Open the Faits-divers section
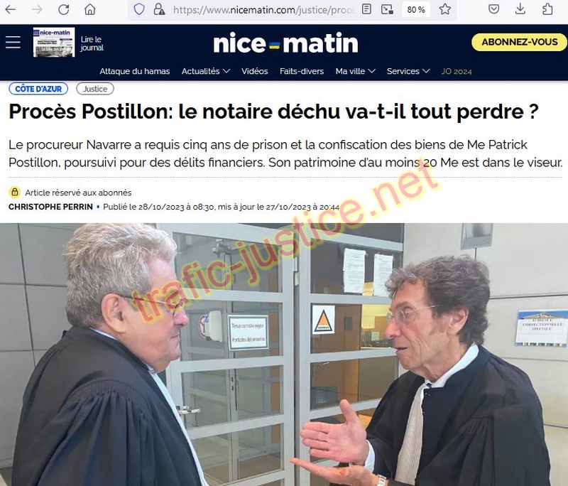This screenshot has width=568, height=486. coord(302,71)
